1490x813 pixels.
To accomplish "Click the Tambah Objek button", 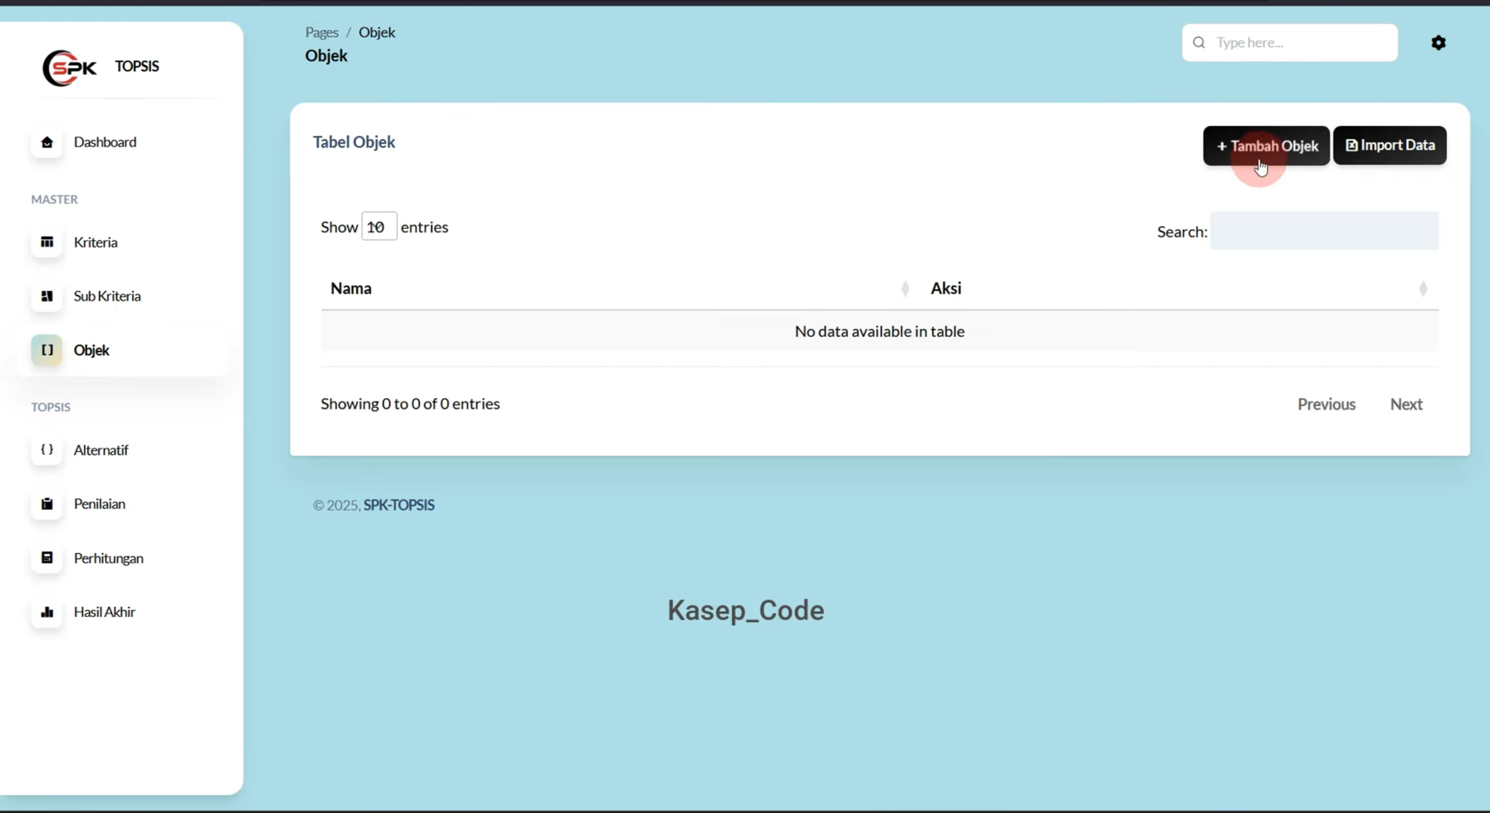I will pos(1266,146).
